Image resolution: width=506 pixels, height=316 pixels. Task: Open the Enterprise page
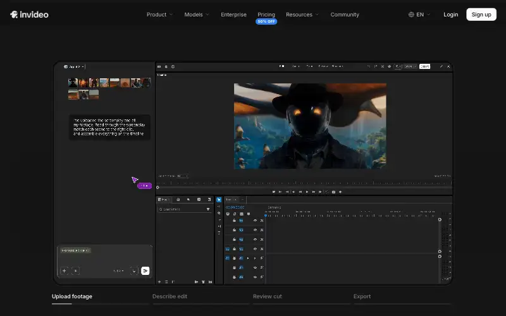point(233,15)
